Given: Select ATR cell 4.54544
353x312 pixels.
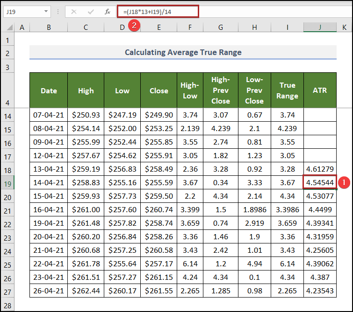Looking at the screenshot, I should tap(320, 182).
